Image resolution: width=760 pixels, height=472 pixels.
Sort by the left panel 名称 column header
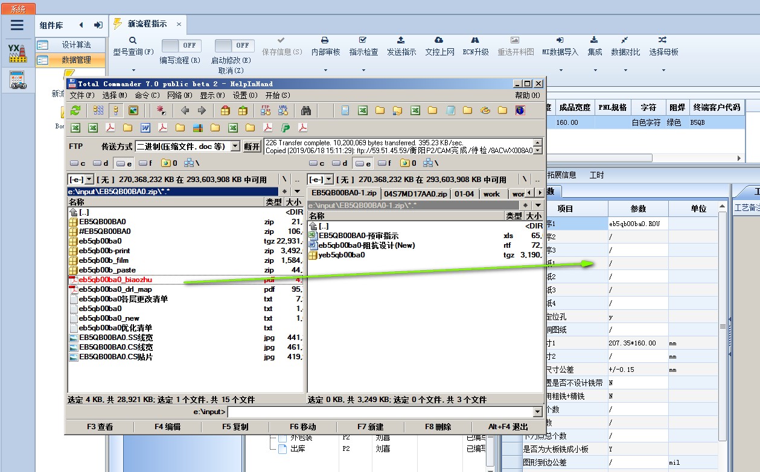tap(166, 202)
